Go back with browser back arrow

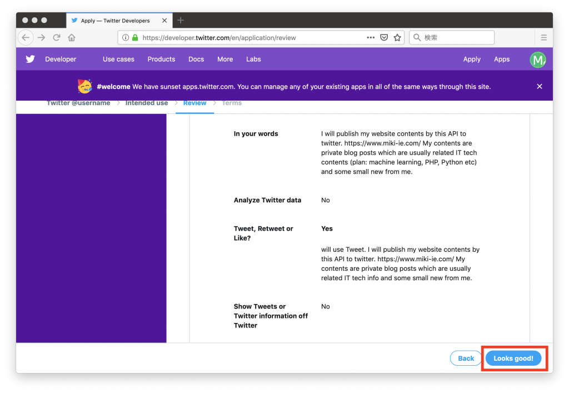click(x=26, y=38)
